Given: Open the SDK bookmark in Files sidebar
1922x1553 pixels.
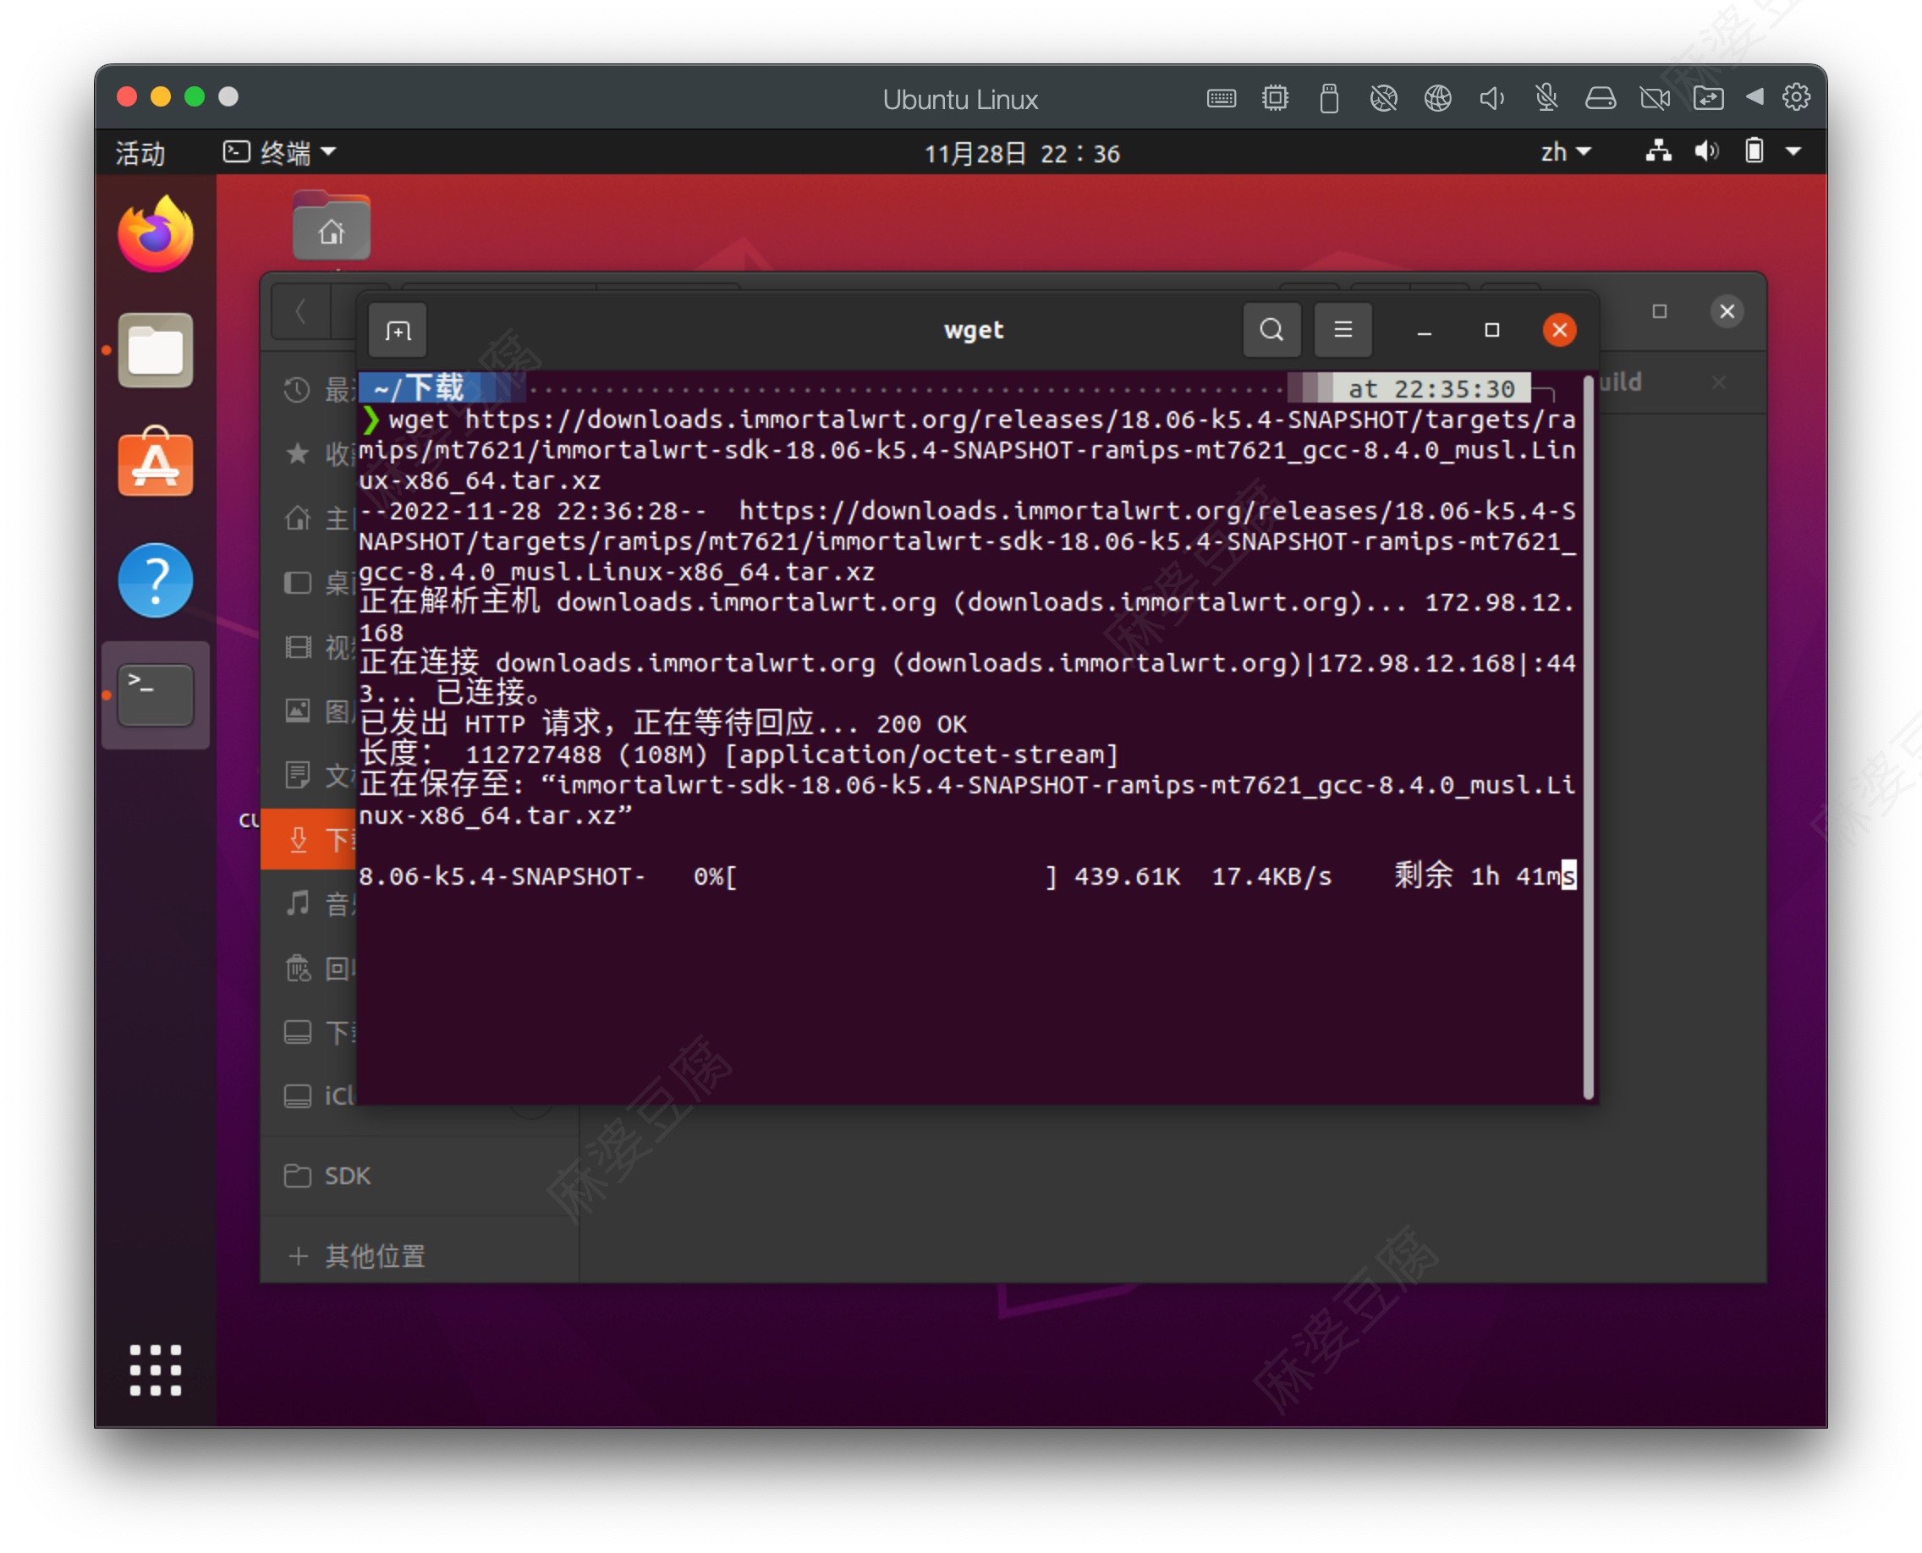Looking at the screenshot, I should [419, 1176].
